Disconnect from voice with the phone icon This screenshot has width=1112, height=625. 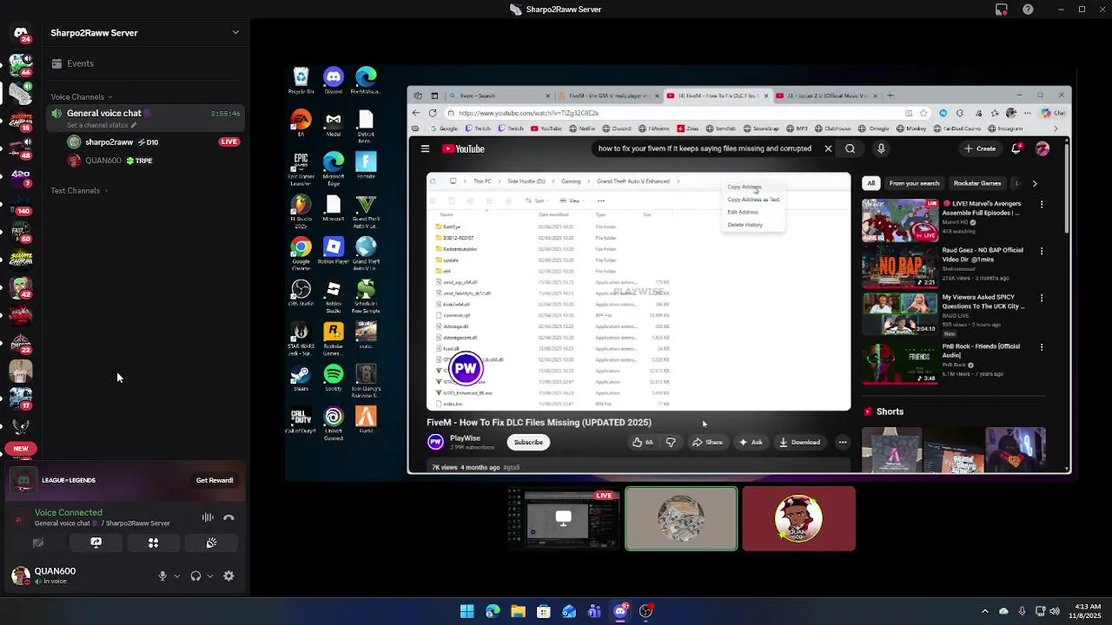[x=228, y=517]
